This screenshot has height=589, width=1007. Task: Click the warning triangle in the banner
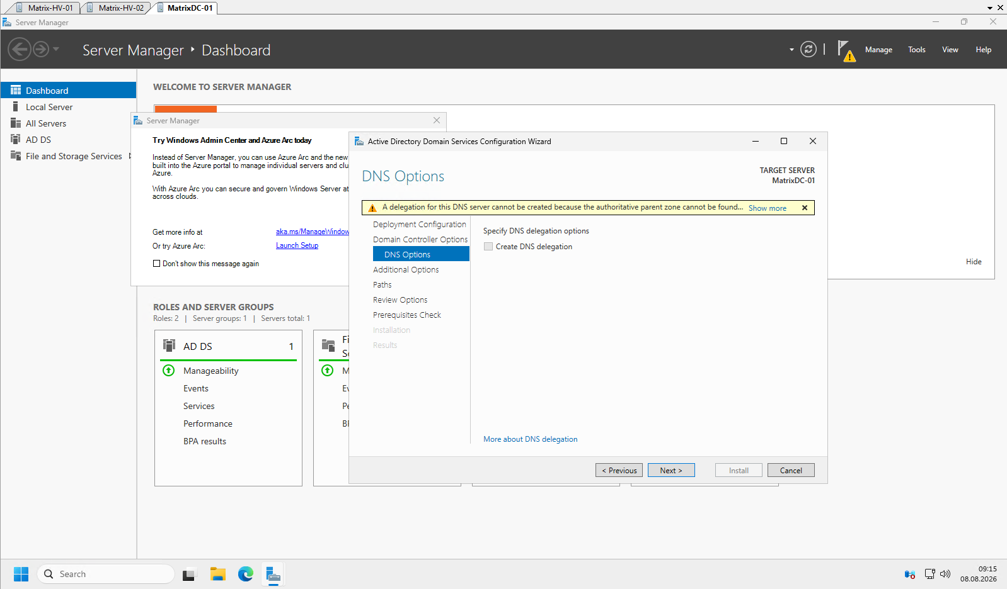tap(372, 208)
